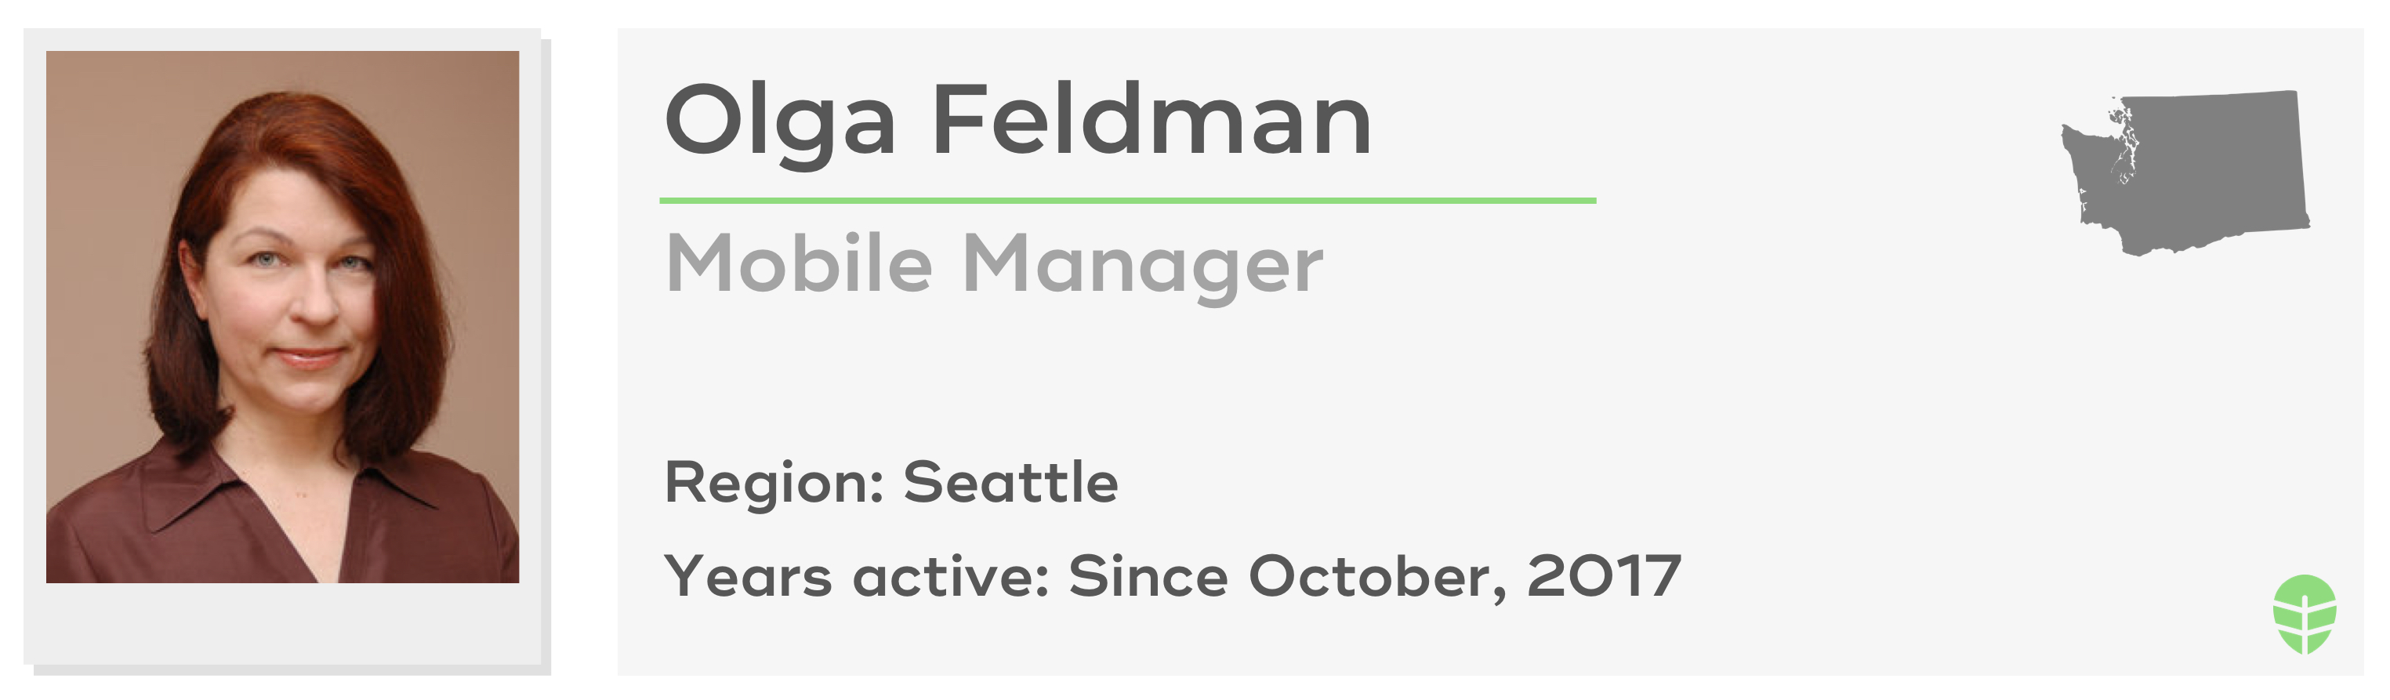2390x700 pixels.
Task: Click the Olga Feldman name heading
Action: 1017,122
